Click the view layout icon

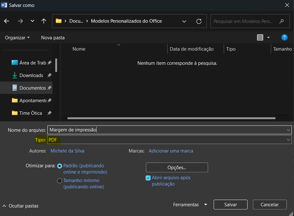click(x=260, y=37)
